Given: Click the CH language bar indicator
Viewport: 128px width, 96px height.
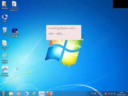Looking at the screenshot, I should 92,93.
